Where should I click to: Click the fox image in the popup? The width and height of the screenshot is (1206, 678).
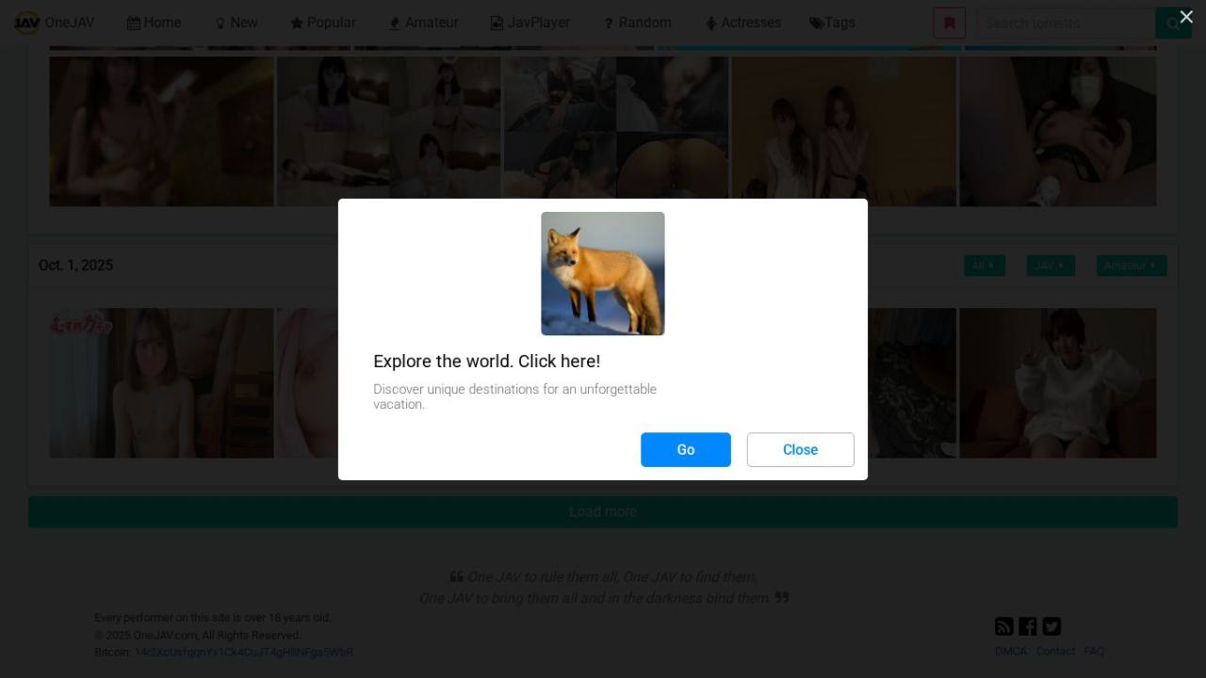603,273
